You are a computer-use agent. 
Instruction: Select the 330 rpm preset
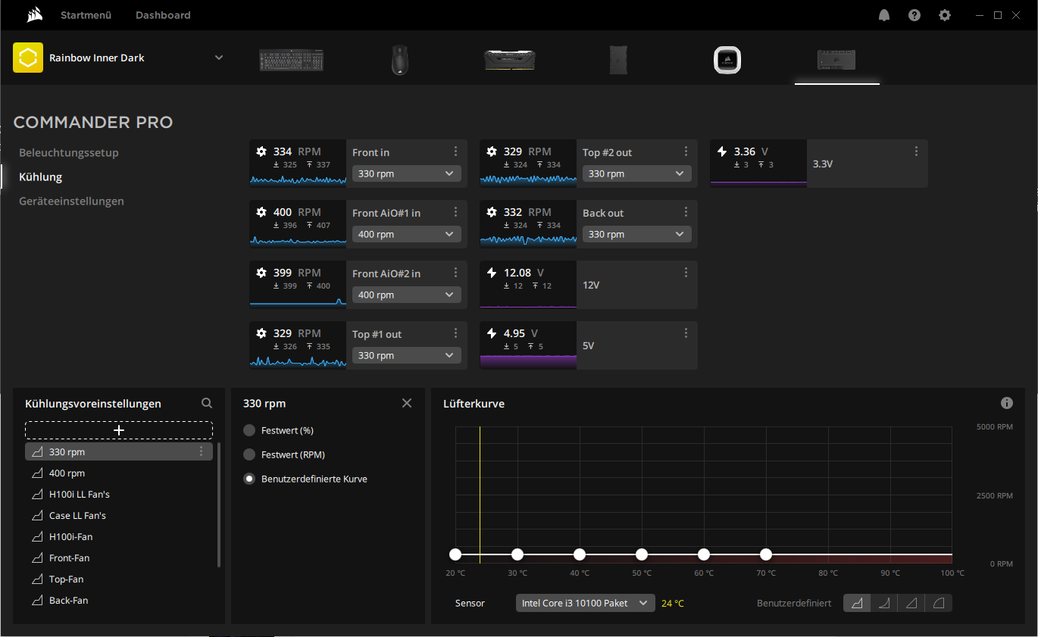119,451
